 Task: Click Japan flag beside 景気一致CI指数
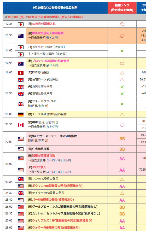click(20, 54)
